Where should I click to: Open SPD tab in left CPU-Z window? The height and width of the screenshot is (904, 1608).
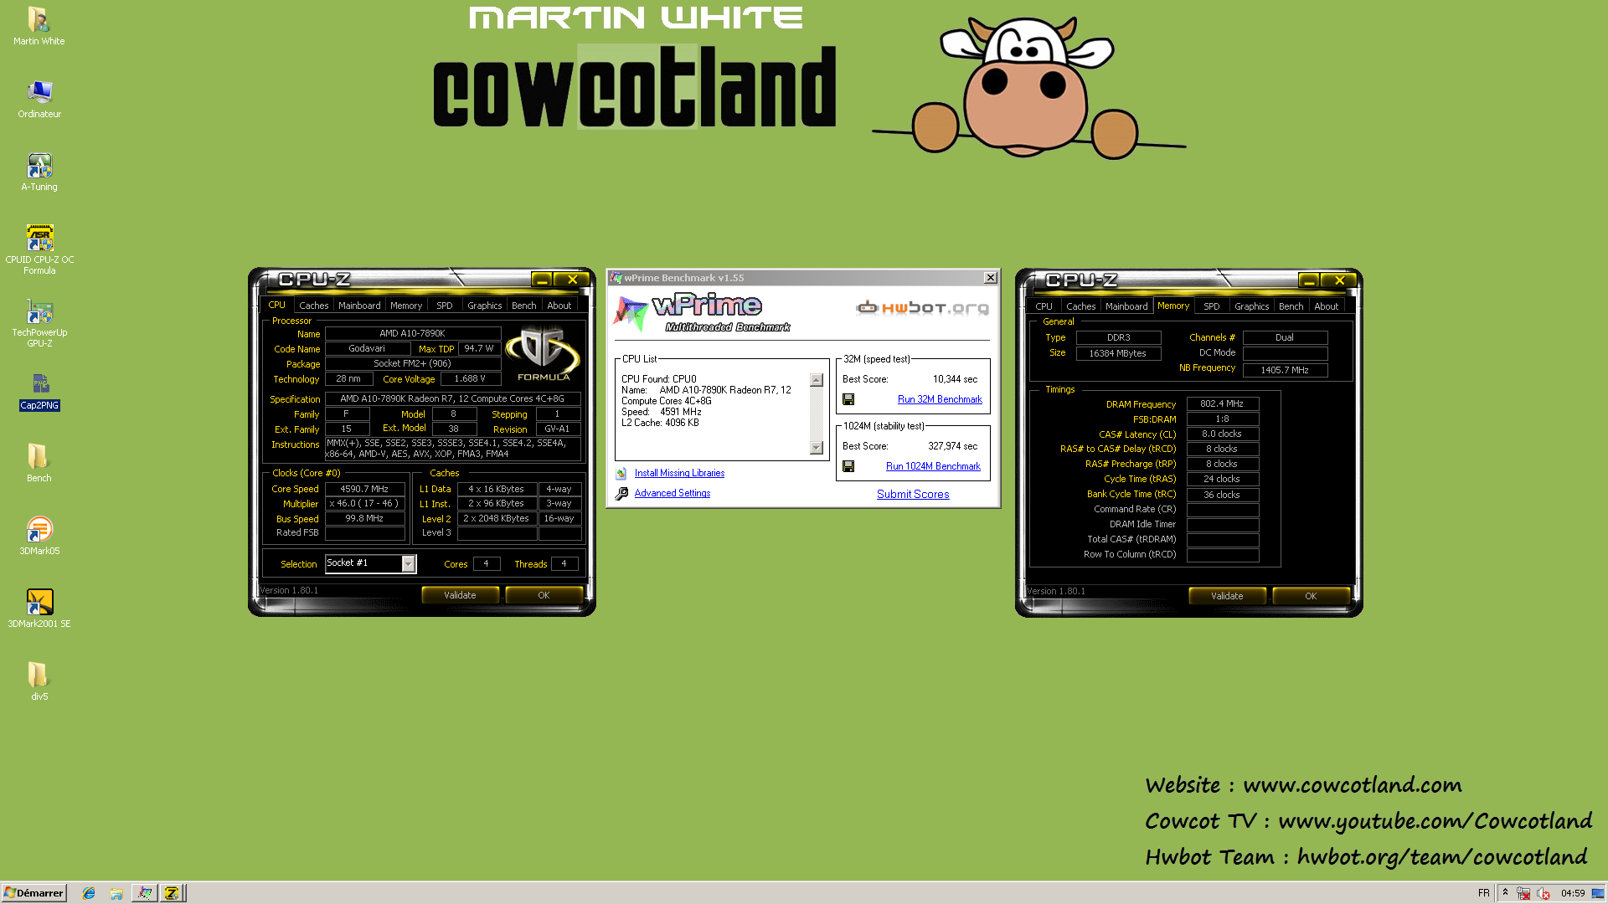[444, 306]
